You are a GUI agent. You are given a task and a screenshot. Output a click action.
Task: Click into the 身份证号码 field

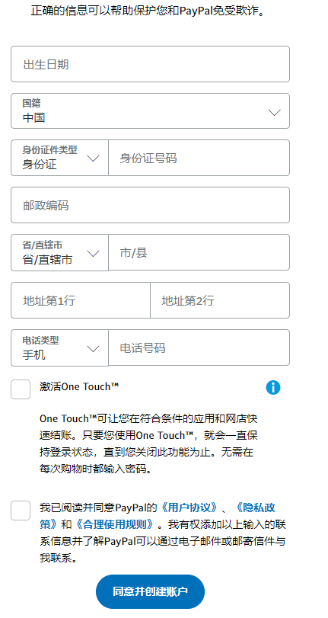[x=199, y=158]
